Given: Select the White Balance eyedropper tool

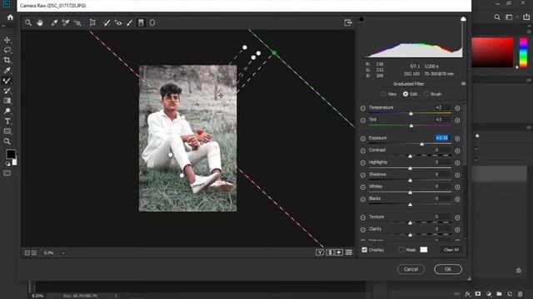Looking at the screenshot, I should coord(54,22).
